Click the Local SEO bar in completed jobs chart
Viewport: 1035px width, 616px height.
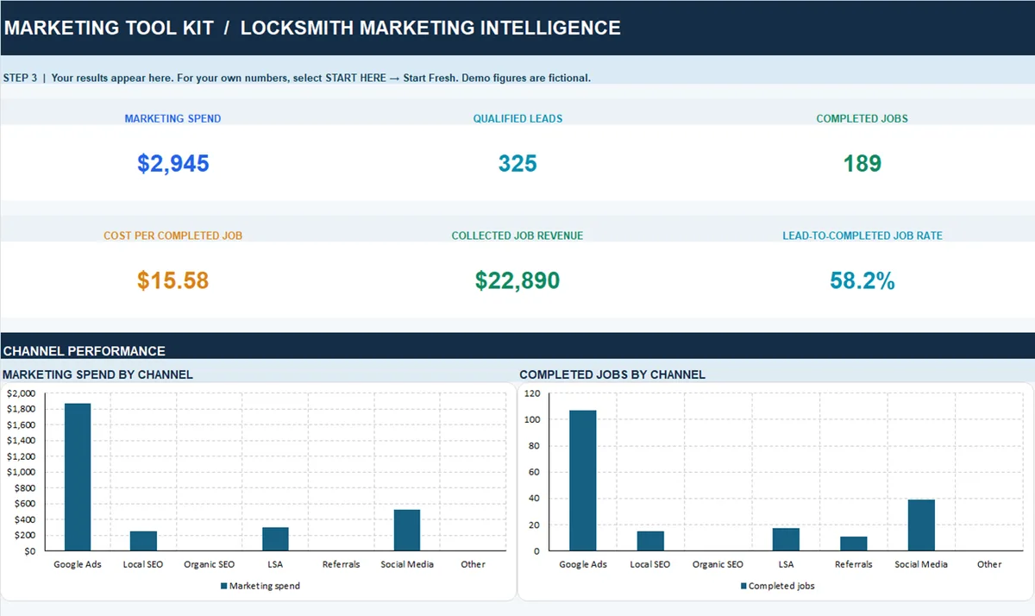[650, 541]
